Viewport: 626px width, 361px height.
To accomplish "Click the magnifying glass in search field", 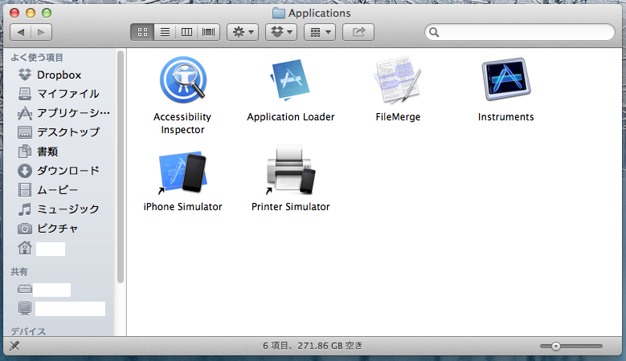I will tap(435, 32).
